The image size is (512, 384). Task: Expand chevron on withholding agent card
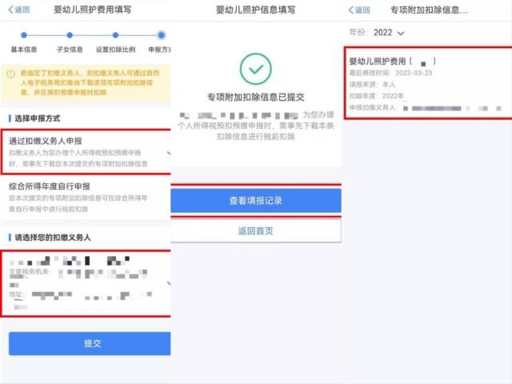coord(169,283)
